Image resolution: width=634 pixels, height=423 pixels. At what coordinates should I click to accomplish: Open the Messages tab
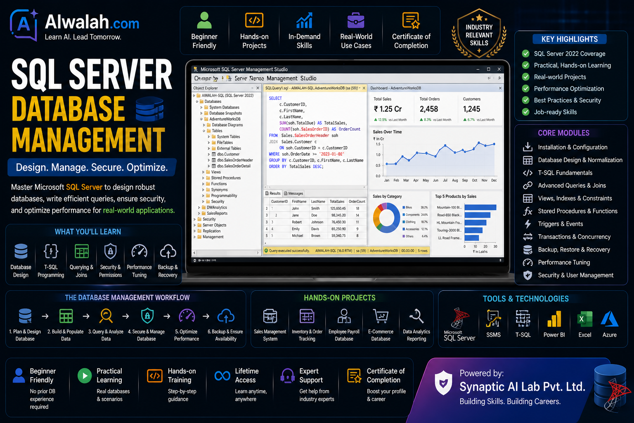pos(293,193)
